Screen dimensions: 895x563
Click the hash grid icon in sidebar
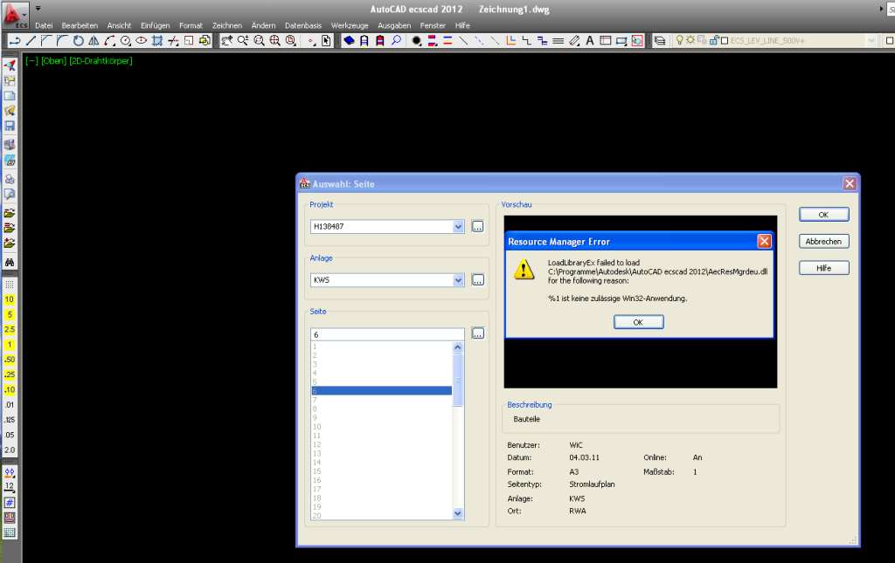[10, 503]
